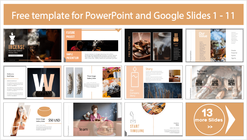Open the $50 USD gallery slide thumbnail
Viewport: 247px width, 140px height.
click(x=33, y=119)
